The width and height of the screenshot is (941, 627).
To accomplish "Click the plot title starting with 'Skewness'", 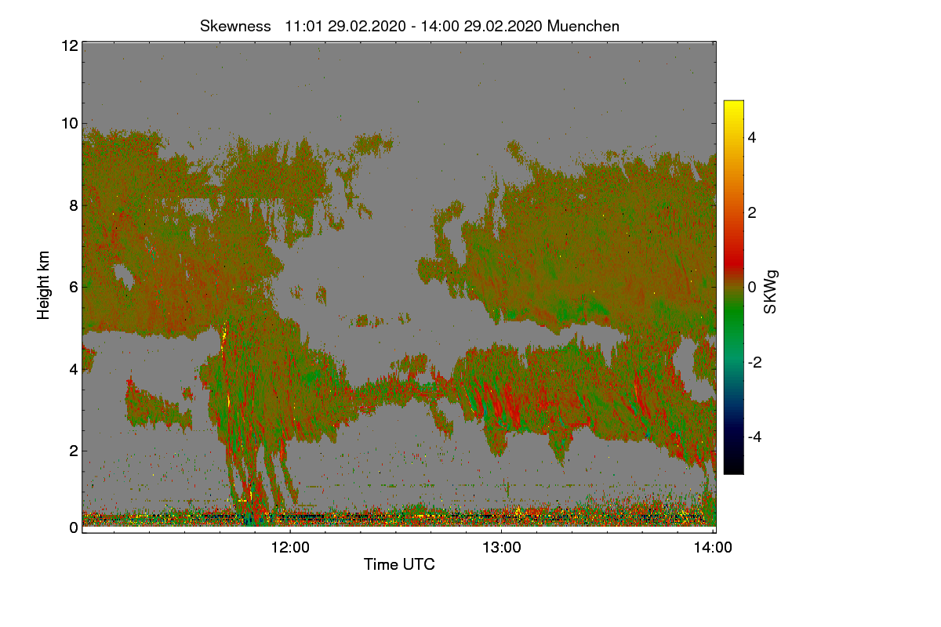I will 410,26.
